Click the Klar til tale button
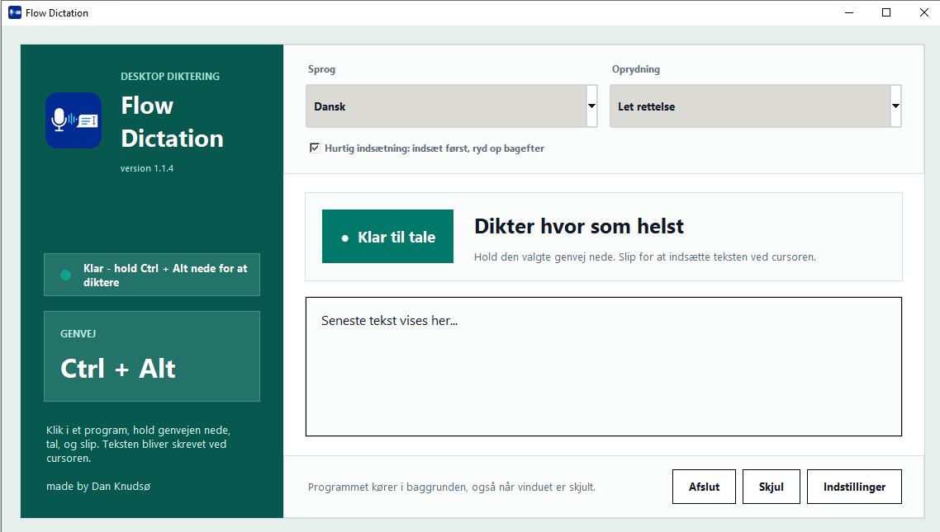Image resolution: width=940 pixels, height=532 pixels. (x=388, y=237)
